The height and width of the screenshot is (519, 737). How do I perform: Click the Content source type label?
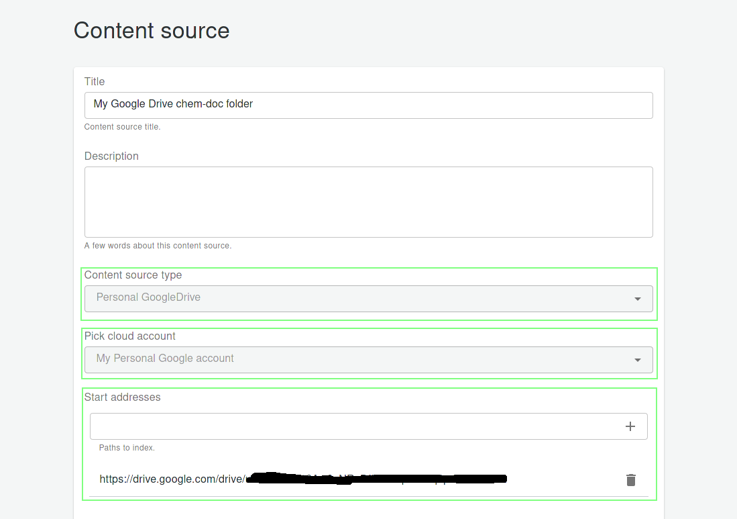(133, 275)
